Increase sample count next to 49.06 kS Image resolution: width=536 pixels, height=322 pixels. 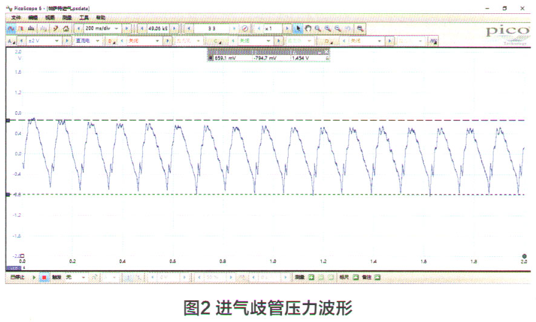pyautogui.click(x=175, y=28)
